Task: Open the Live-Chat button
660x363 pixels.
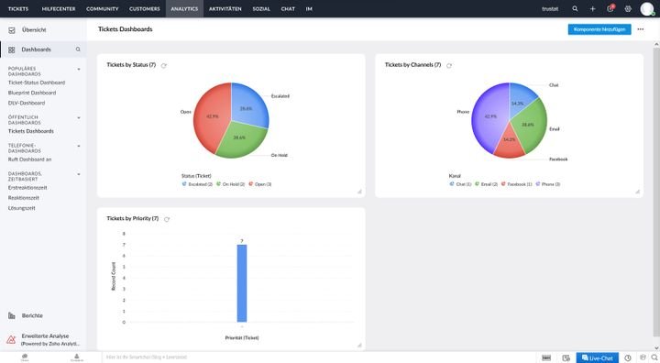Action: pyautogui.click(x=598, y=357)
